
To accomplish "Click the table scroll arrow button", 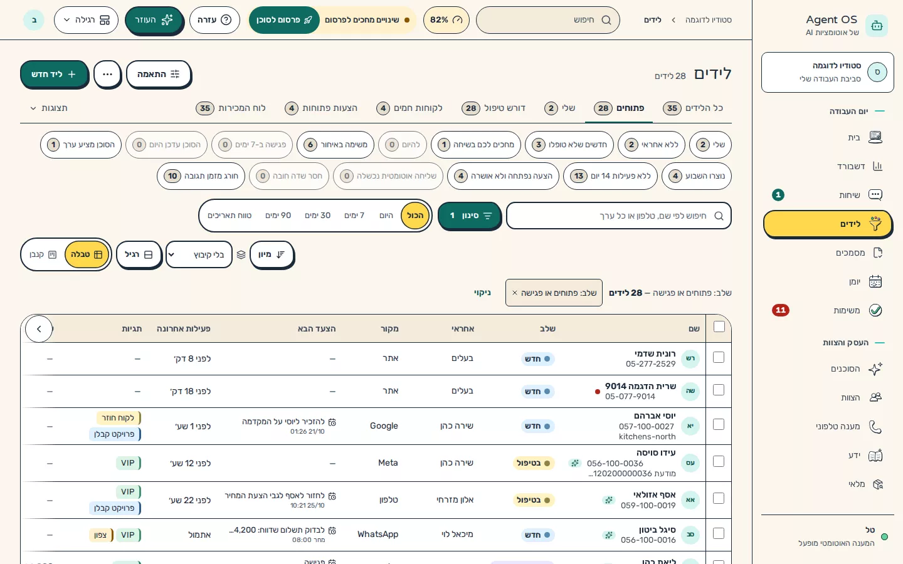I will pyautogui.click(x=39, y=328).
